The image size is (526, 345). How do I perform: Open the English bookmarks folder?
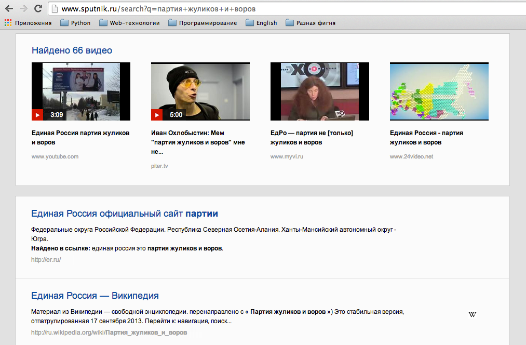point(261,23)
